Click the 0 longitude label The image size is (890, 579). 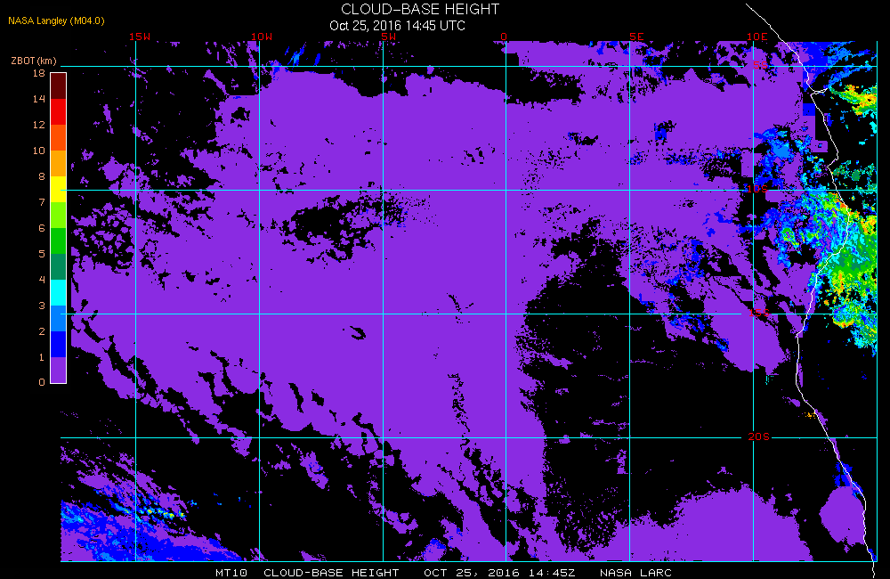(x=504, y=37)
